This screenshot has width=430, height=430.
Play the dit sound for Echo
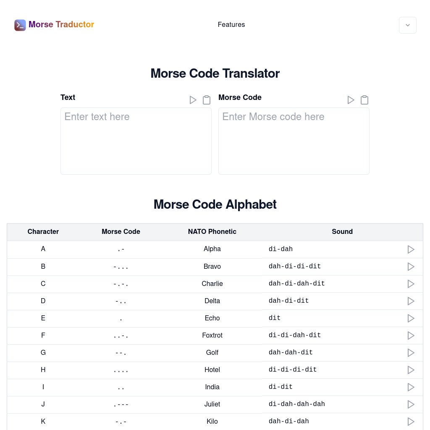click(x=411, y=318)
